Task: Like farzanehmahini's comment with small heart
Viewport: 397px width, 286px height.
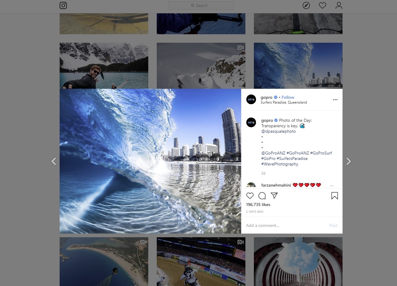Action: (332, 186)
